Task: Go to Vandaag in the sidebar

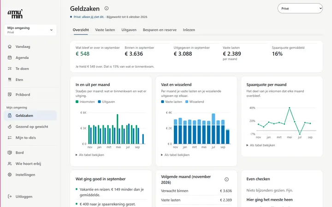Action: click(x=30, y=46)
